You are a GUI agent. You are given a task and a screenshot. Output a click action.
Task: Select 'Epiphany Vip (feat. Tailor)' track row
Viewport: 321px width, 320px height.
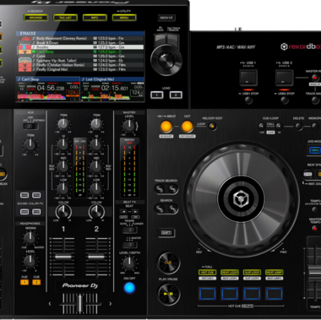80,60
